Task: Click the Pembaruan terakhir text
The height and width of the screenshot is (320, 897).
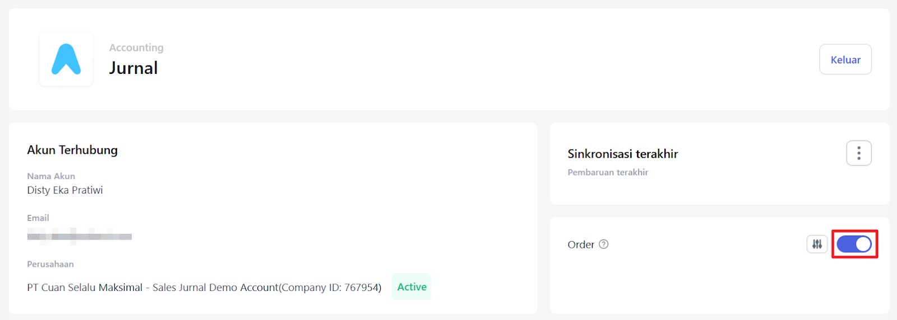Action: [608, 172]
